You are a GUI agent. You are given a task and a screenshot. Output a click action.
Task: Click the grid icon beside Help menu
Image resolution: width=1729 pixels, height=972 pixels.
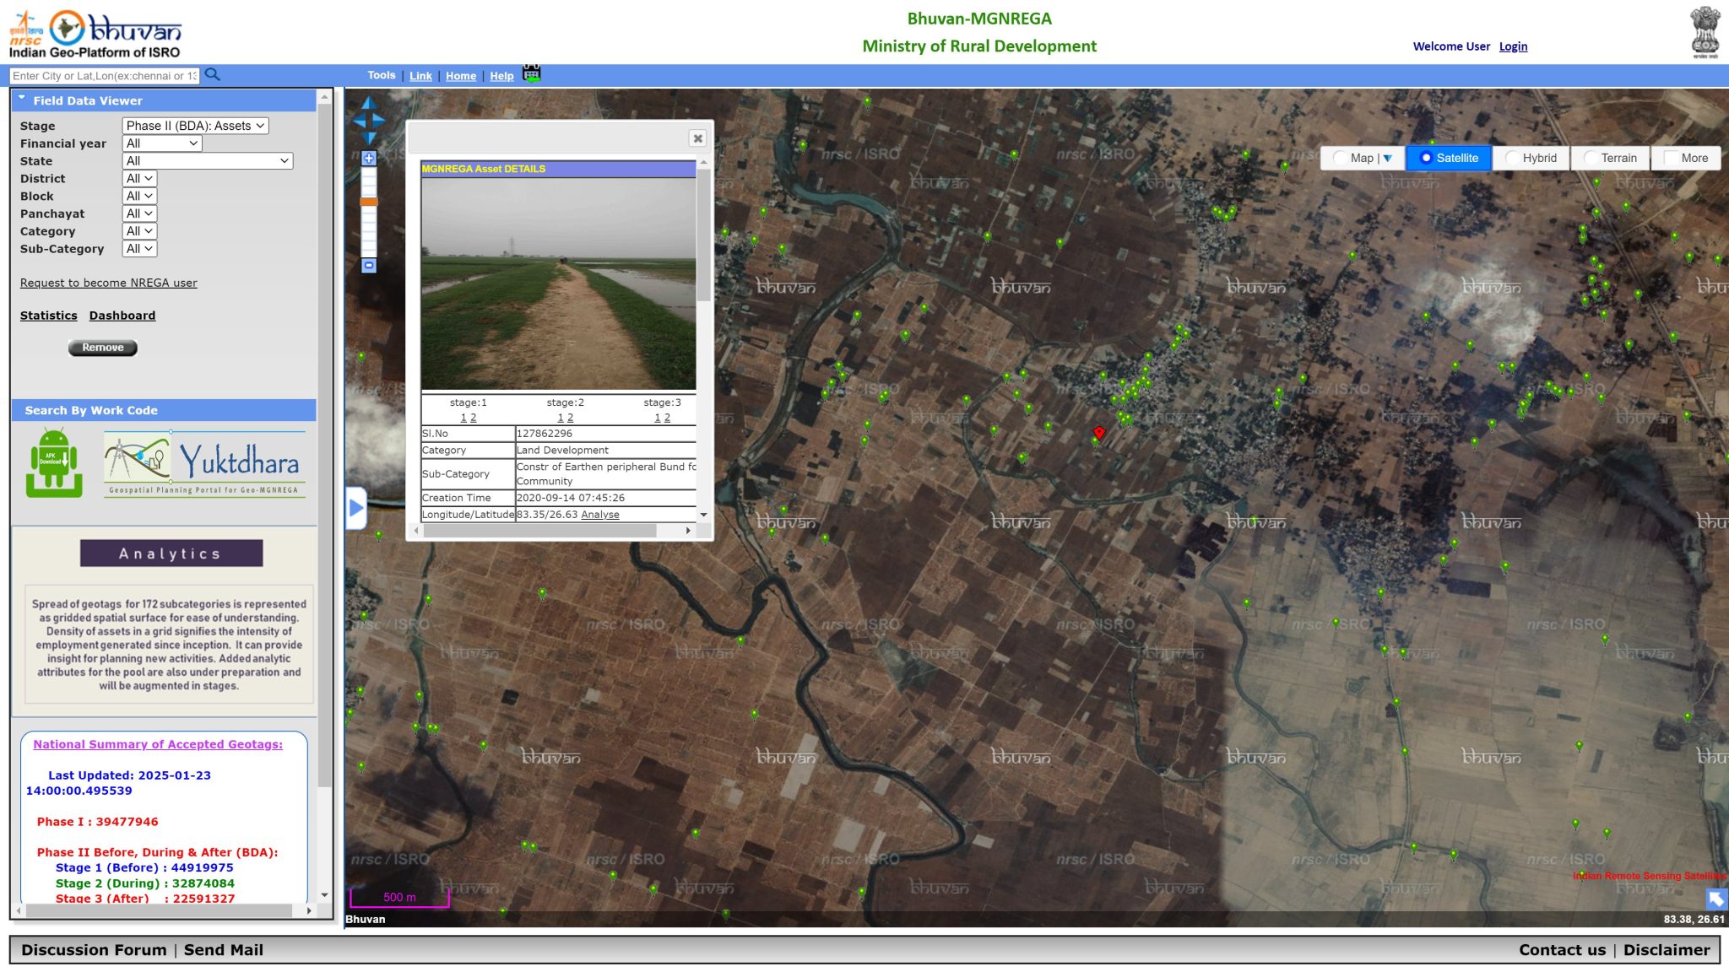pyautogui.click(x=532, y=75)
